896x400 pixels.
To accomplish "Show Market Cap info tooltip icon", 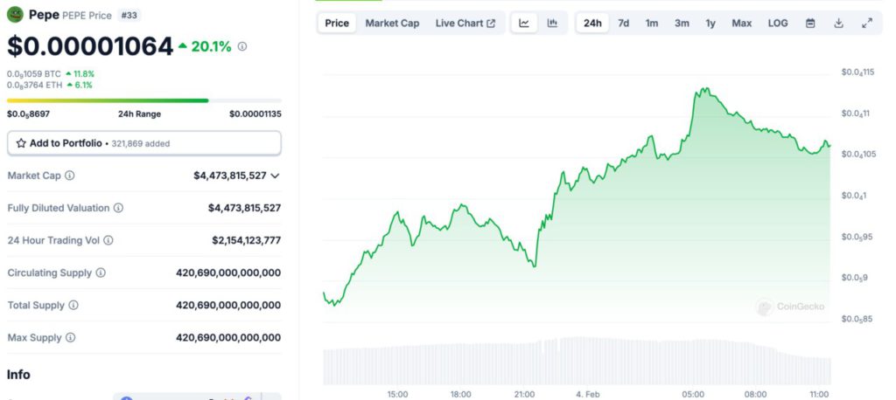I will [x=70, y=176].
